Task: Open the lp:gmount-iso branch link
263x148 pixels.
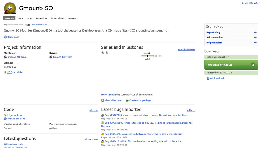Action: click(14, 115)
